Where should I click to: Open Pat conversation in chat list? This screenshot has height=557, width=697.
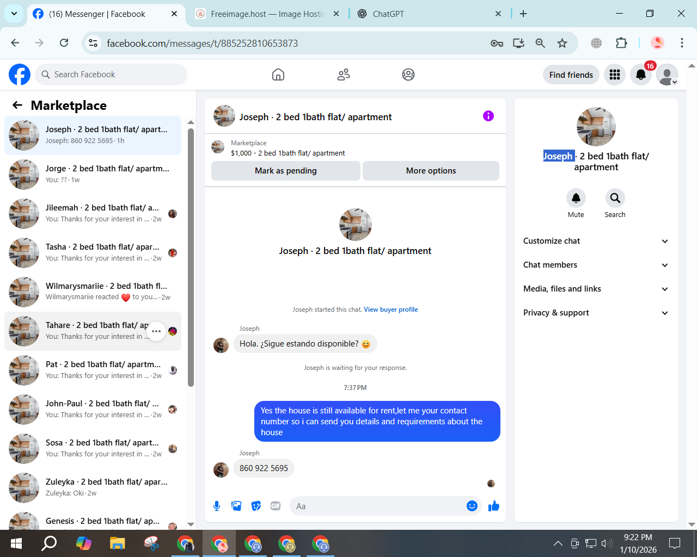[x=93, y=370]
